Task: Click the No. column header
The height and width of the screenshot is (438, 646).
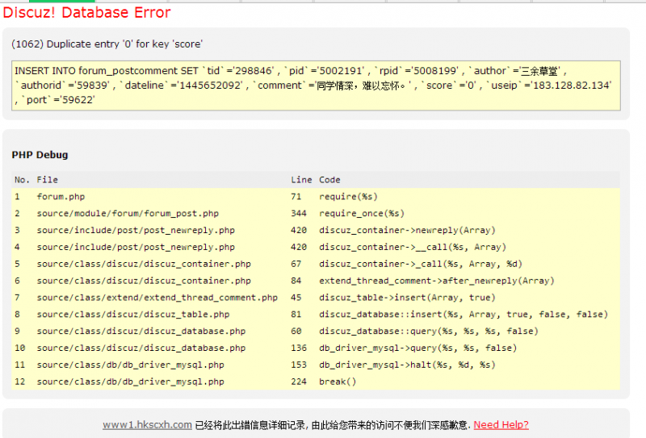Action: point(22,180)
